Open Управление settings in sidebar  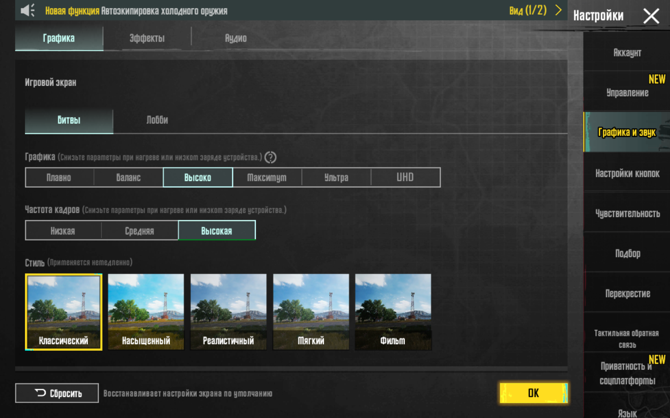point(627,92)
